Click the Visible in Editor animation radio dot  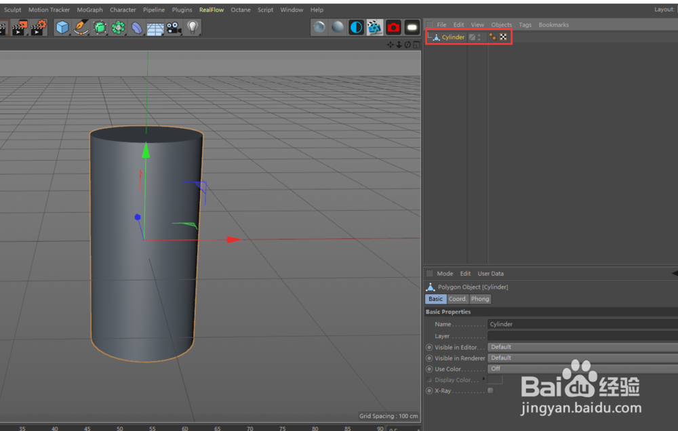tap(429, 347)
